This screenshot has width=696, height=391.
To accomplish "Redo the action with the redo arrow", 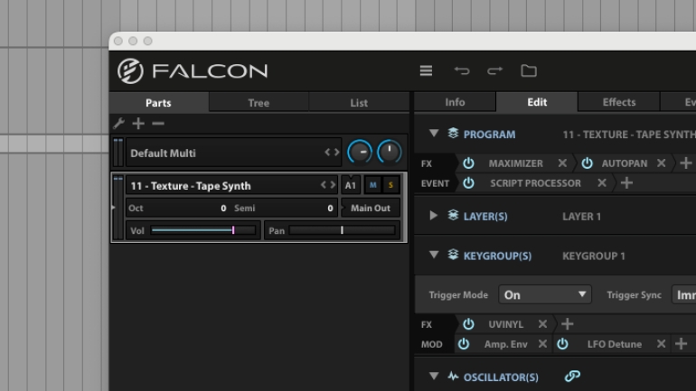I will [494, 71].
